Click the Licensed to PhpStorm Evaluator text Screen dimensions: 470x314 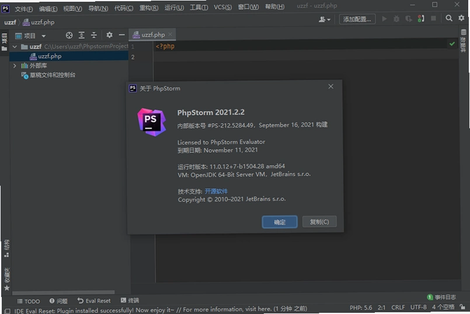(x=221, y=142)
